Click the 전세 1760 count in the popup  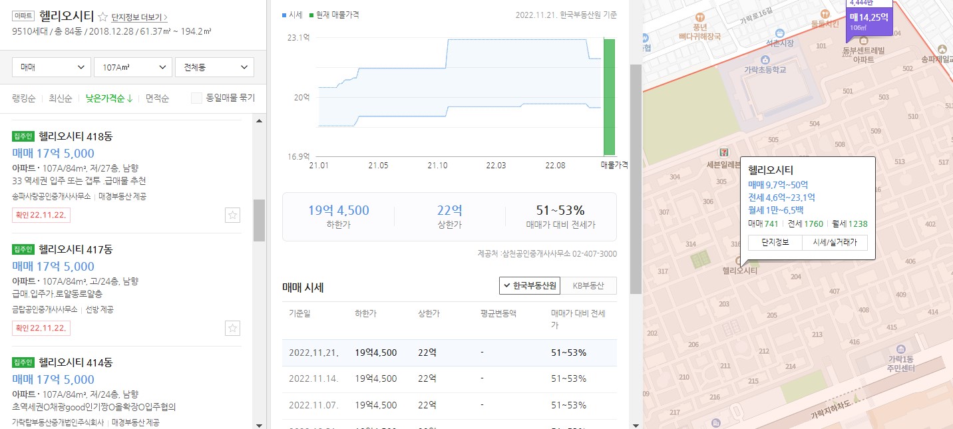805,224
